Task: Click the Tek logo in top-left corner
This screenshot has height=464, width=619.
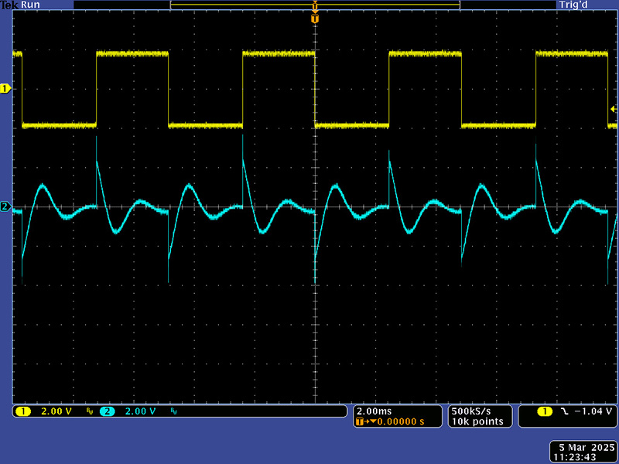Action: point(9,5)
